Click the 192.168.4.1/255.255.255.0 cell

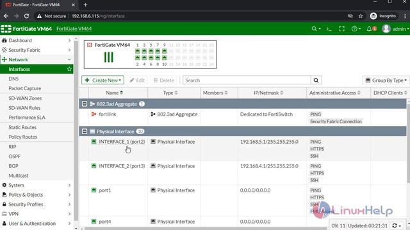pyautogui.click(x=269, y=166)
